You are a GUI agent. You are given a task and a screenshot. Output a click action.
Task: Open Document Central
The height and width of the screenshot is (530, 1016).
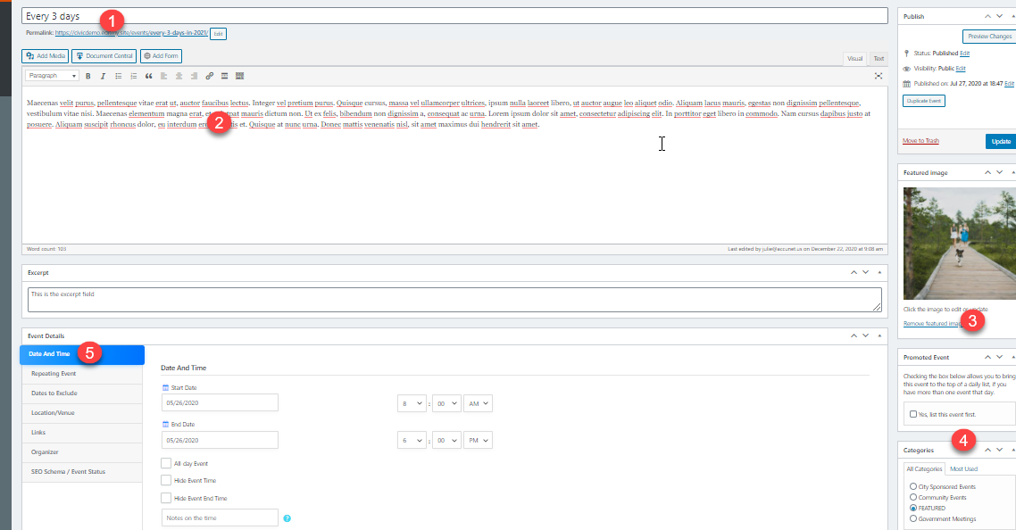pyautogui.click(x=104, y=56)
